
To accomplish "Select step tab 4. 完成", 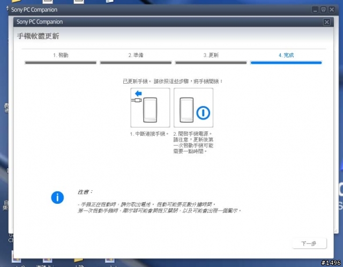I will [286, 55].
